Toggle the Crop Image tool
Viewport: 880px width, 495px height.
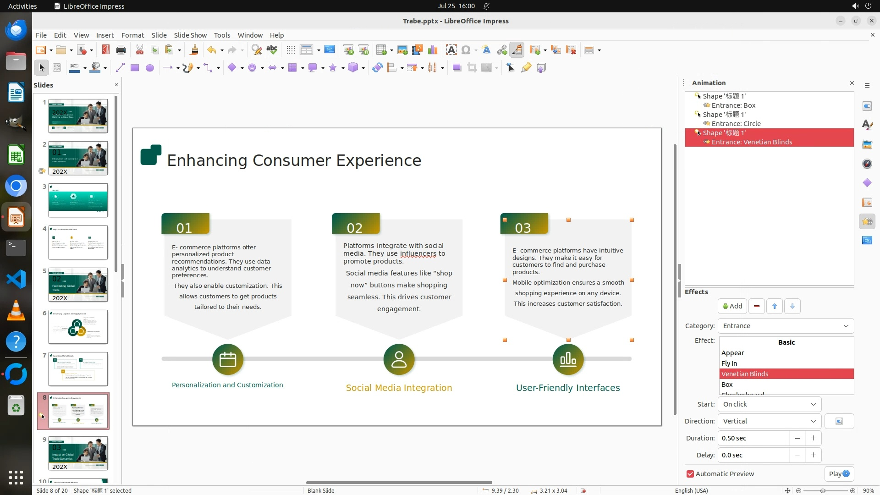click(472, 68)
